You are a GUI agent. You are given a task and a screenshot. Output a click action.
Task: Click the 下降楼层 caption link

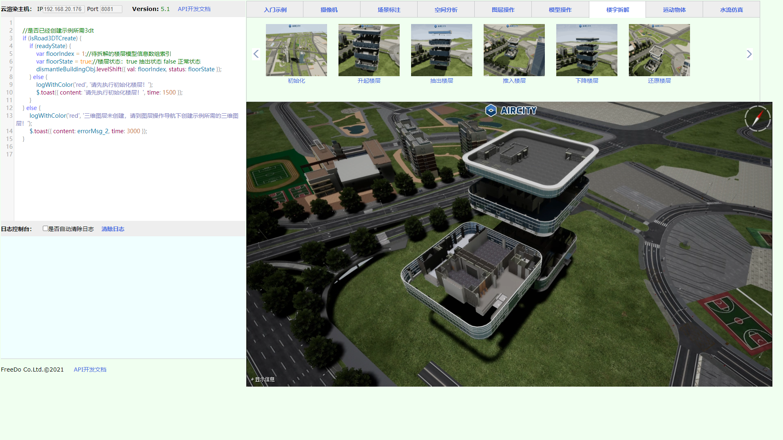click(x=587, y=81)
